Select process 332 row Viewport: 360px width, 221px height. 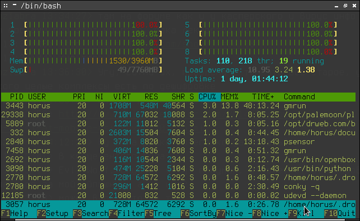click(178, 132)
